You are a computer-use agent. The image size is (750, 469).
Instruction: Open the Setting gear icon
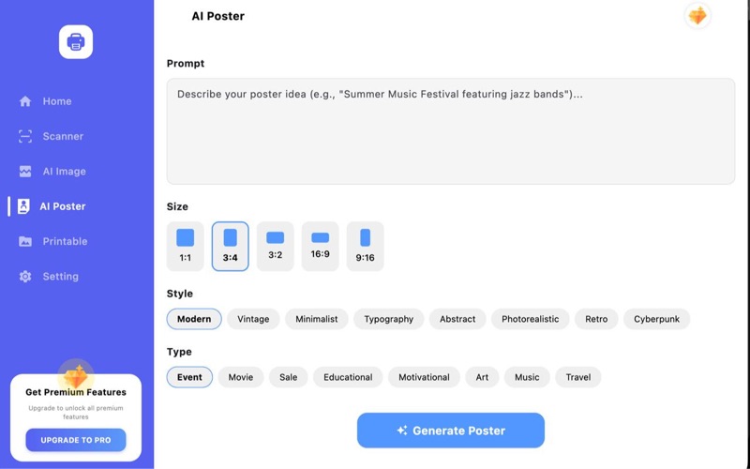pos(25,277)
